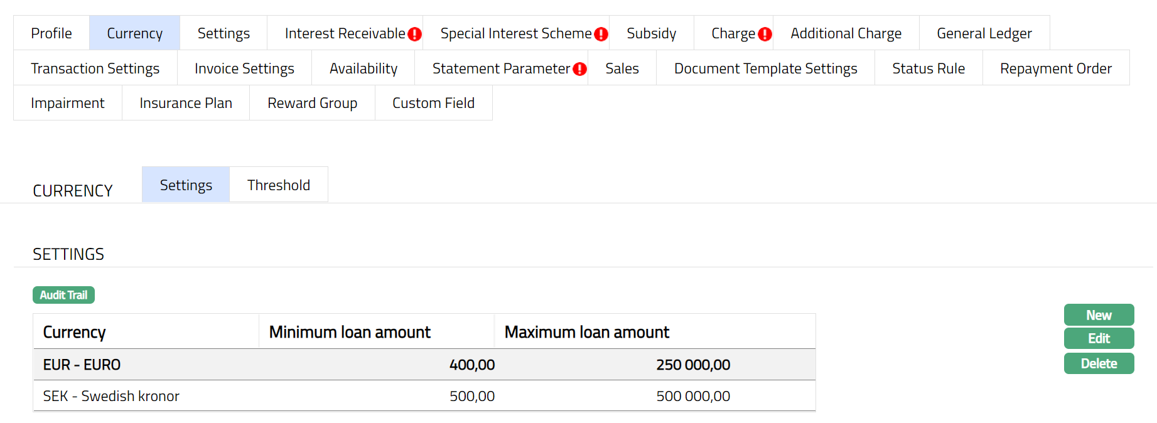This screenshot has width=1157, height=423.
Task: Open the General Ledger tab
Action: (x=984, y=33)
